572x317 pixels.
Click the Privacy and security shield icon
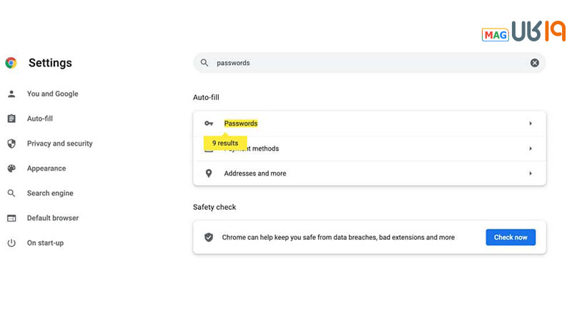point(11,144)
